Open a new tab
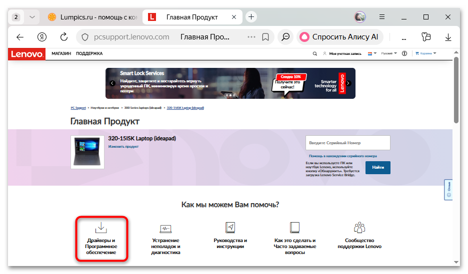 [x=251, y=17]
